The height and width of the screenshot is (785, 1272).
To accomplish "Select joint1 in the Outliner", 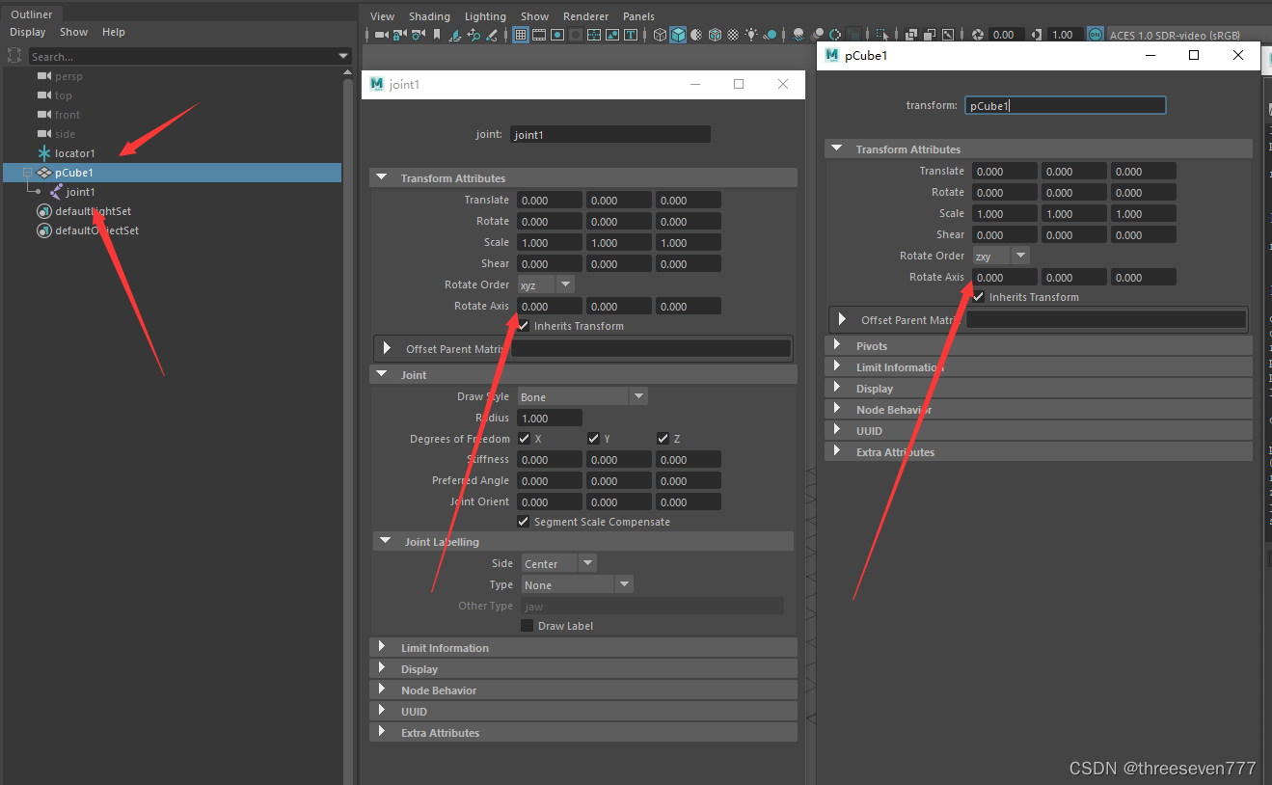I will (x=81, y=192).
